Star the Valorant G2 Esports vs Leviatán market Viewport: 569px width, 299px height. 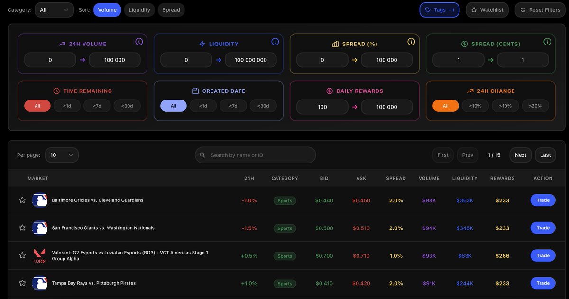point(22,255)
